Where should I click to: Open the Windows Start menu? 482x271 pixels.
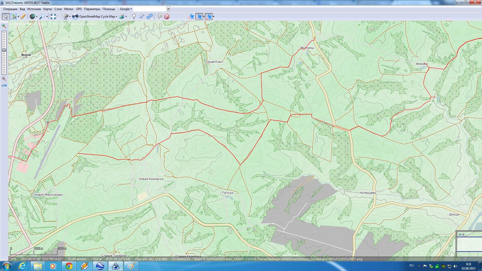7,266
